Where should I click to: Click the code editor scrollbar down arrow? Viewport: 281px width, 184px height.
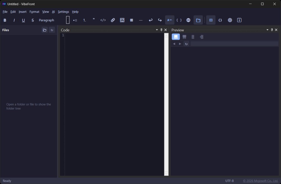(x=166, y=174)
